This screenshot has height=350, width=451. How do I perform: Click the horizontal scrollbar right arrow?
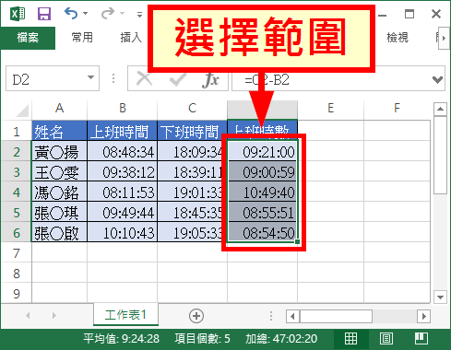424,316
